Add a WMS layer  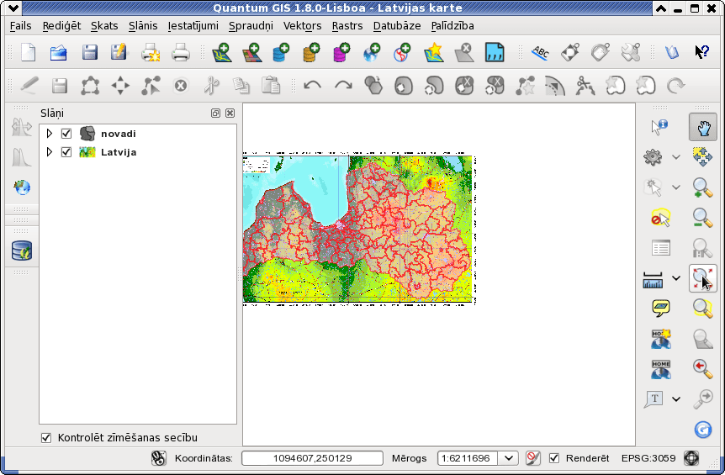click(372, 52)
